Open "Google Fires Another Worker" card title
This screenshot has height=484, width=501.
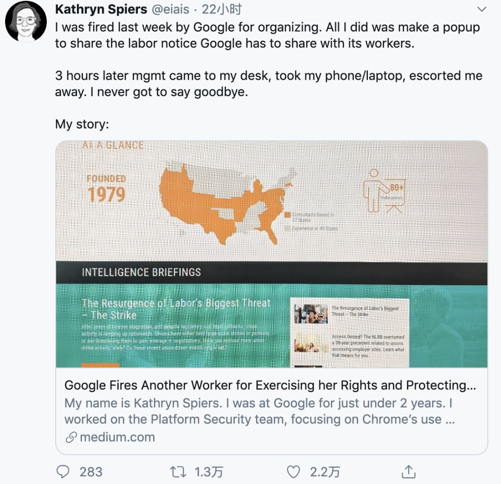pyautogui.click(x=270, y=385)
